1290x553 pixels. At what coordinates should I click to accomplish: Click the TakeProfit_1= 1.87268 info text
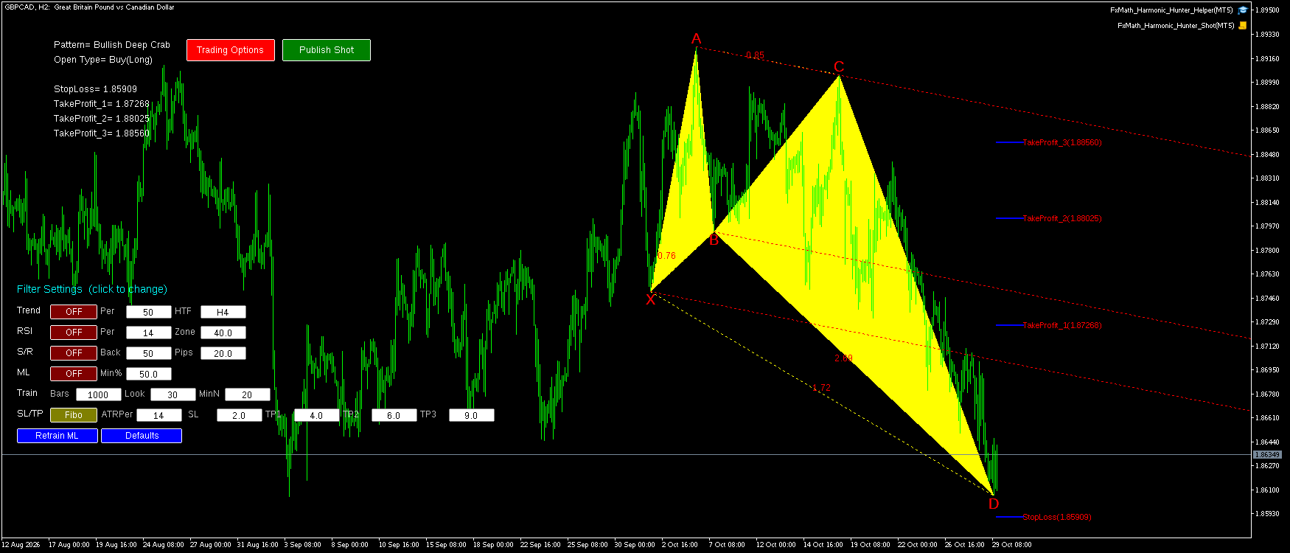pos(102,104)
